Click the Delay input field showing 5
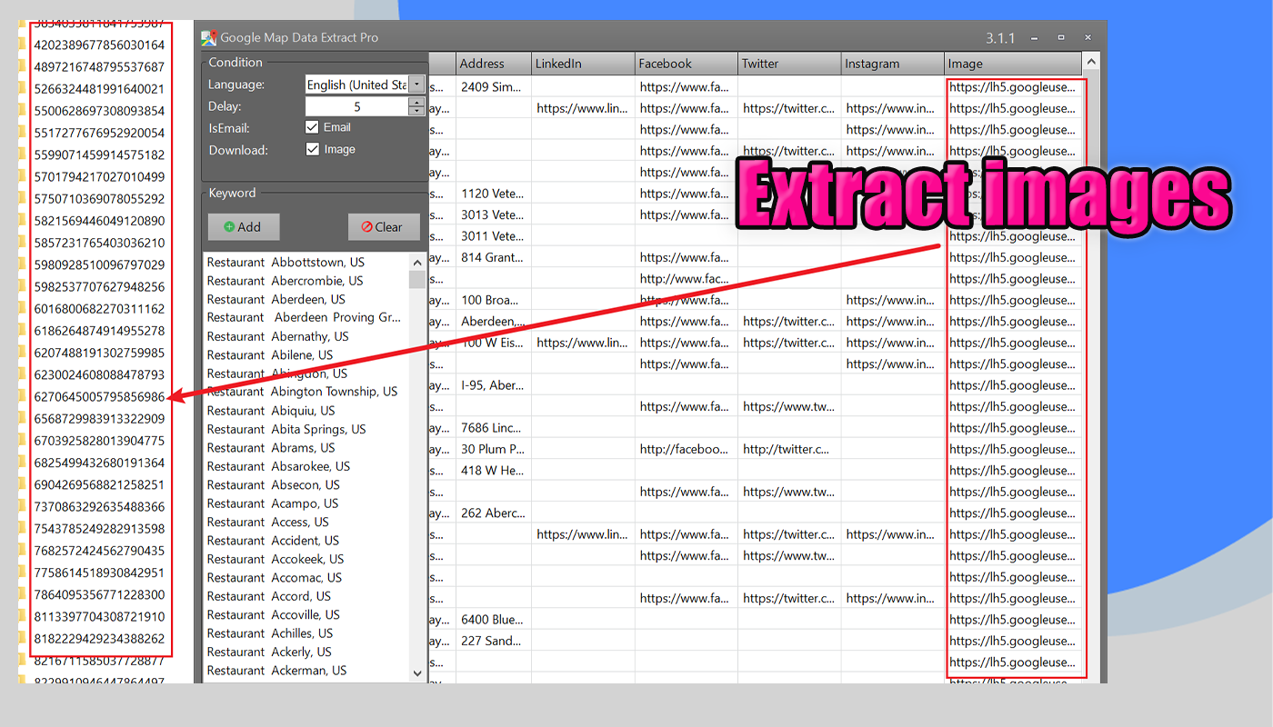The image size is (1273, 727). click(x=356, y=106)
